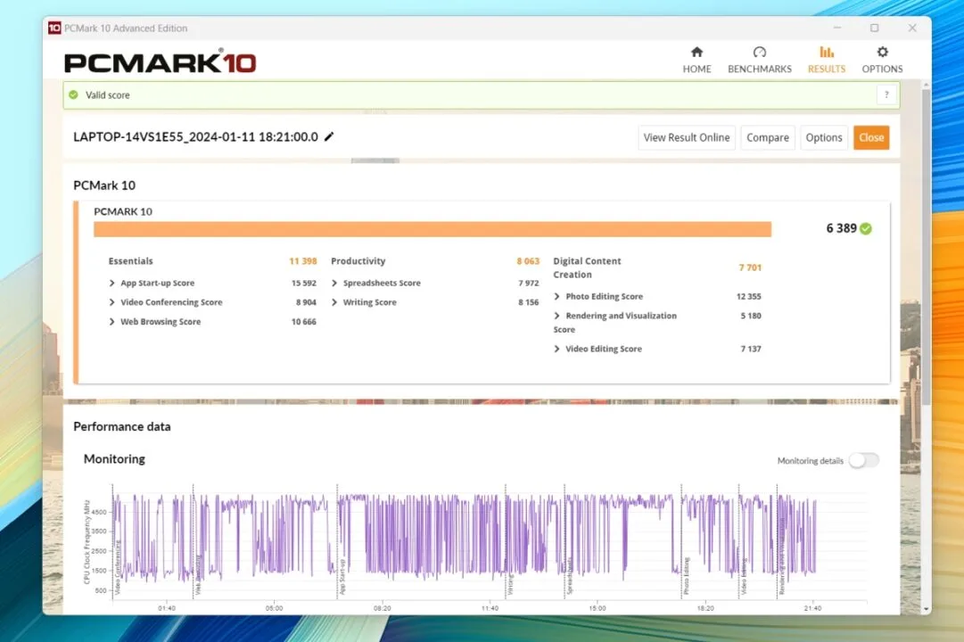964x642 pixels.
Task: Close the result with the orange Close button
Action: 871,137
